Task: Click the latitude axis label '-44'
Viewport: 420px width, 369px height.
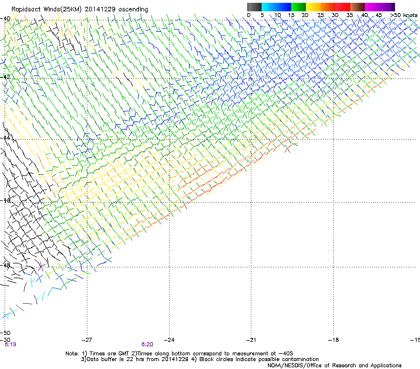Action: coord(5,138)
